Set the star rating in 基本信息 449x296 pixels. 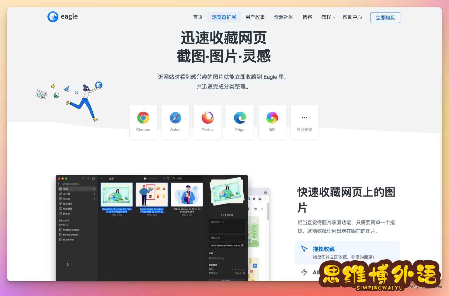[x=238, y=269]
